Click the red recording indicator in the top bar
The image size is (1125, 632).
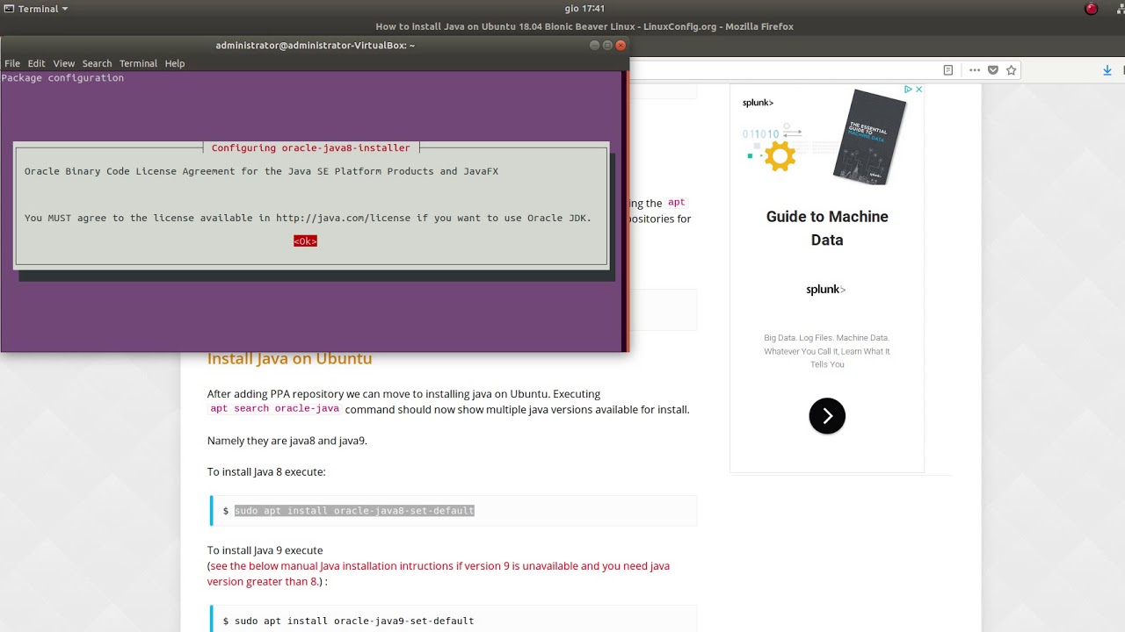[x=1092, y=9]
